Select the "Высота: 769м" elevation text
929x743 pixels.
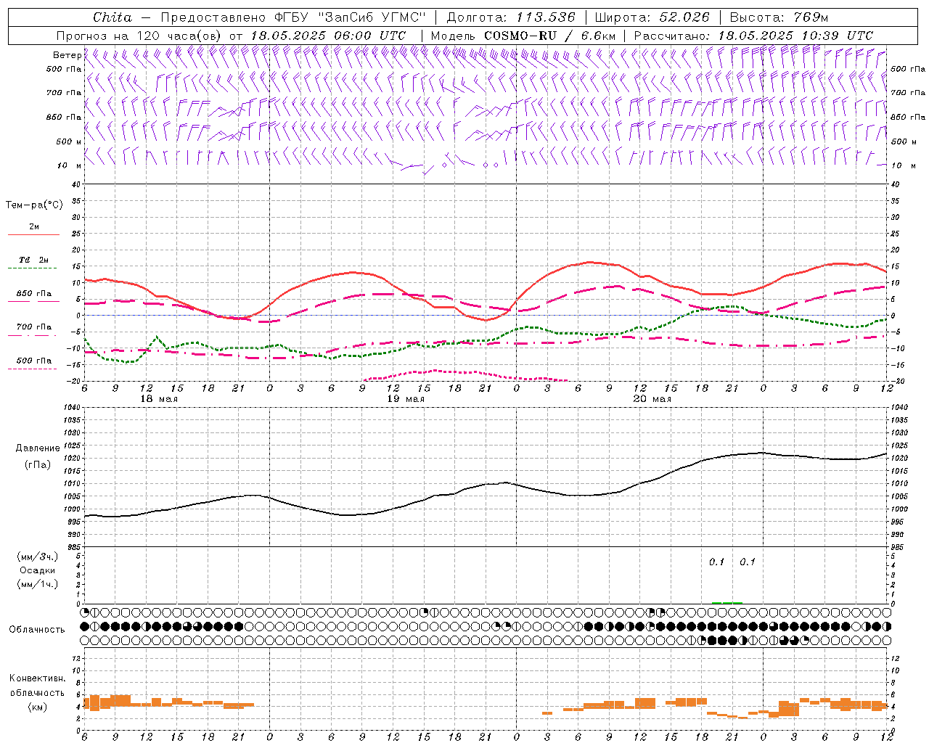(779, 17)
